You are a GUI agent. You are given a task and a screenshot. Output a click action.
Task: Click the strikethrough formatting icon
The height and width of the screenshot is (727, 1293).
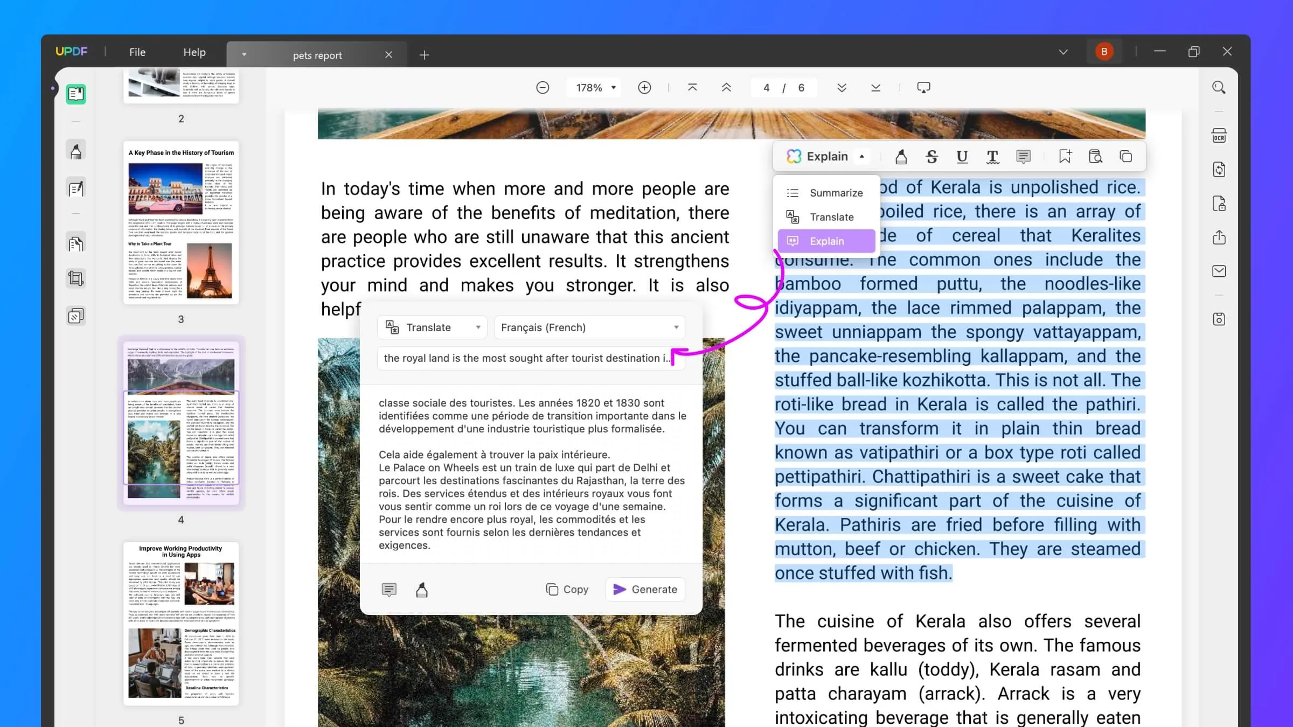pos(931,156)
